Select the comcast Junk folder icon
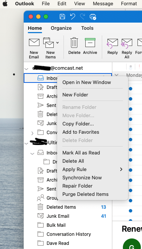 click(x=41, y=123)
